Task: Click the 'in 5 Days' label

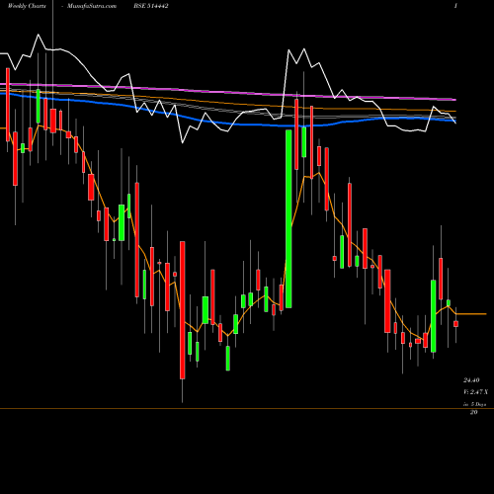Action: tap(474, 404)
